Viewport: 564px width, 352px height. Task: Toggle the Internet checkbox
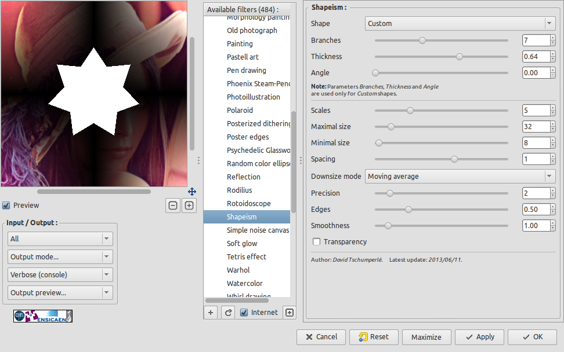pyautogui.click(x=244, y=313)
